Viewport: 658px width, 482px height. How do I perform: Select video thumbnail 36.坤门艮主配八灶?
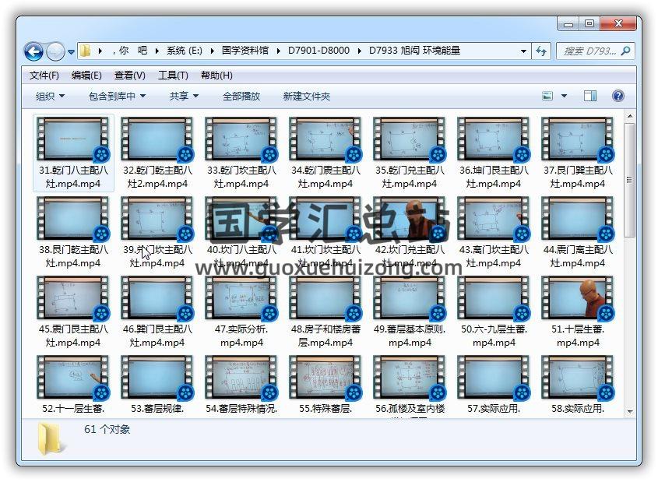click(x=494, y=139)
